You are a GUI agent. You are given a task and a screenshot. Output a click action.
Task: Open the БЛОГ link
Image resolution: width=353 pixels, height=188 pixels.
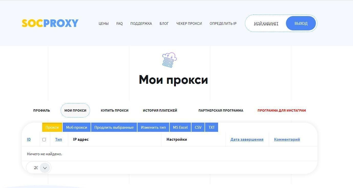tap(164, 24)
